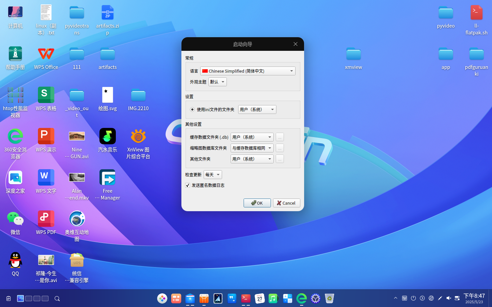The image size is (492, 307).
Task: Expand the 其他文件夹 dropdown
Action: tap(252, 159)
